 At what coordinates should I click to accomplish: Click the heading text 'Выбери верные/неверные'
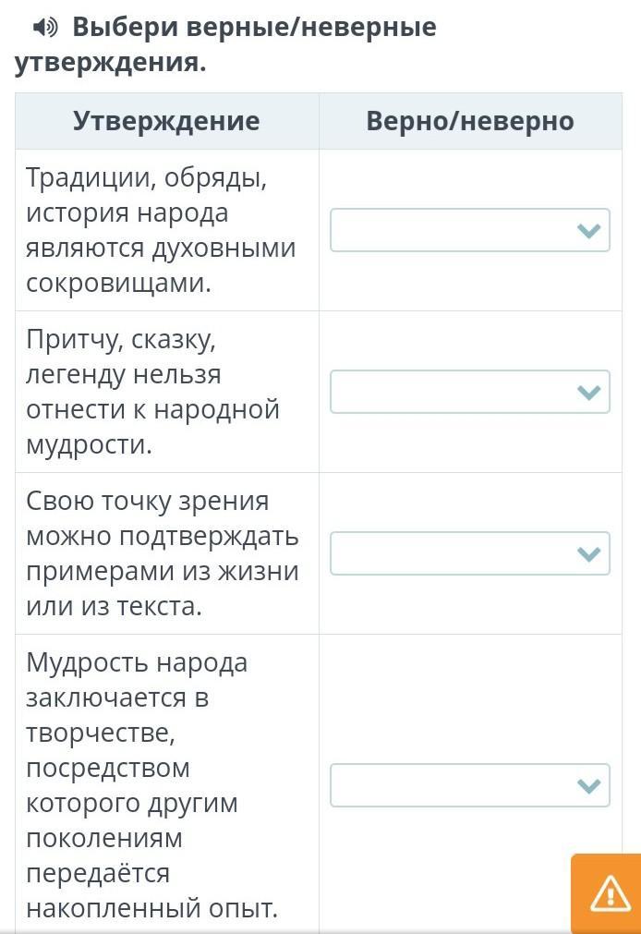pos(254,28)
